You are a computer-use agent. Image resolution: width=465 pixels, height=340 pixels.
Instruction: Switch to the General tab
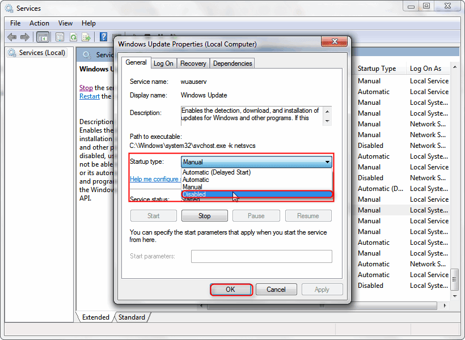136,62
